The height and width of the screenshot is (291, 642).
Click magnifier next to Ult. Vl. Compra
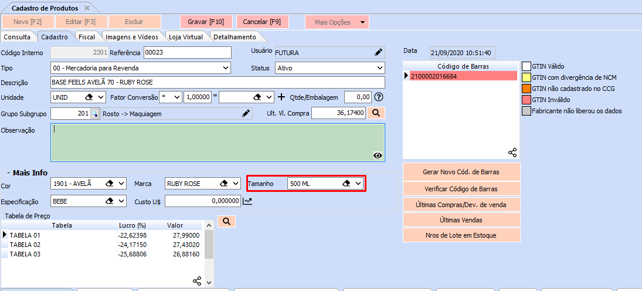(x=377, y=113)
